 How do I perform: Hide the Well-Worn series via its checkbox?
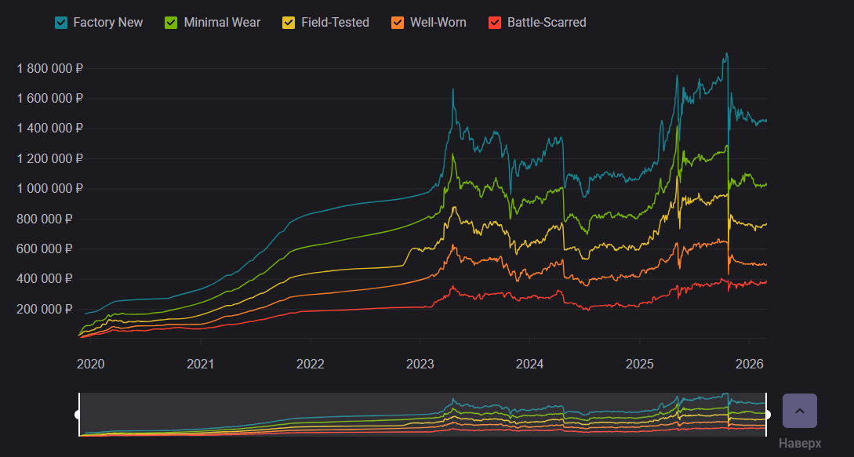[x=398, y=23]
